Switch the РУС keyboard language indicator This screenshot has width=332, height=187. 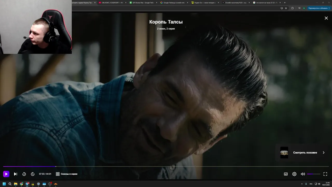pos(311,184)
